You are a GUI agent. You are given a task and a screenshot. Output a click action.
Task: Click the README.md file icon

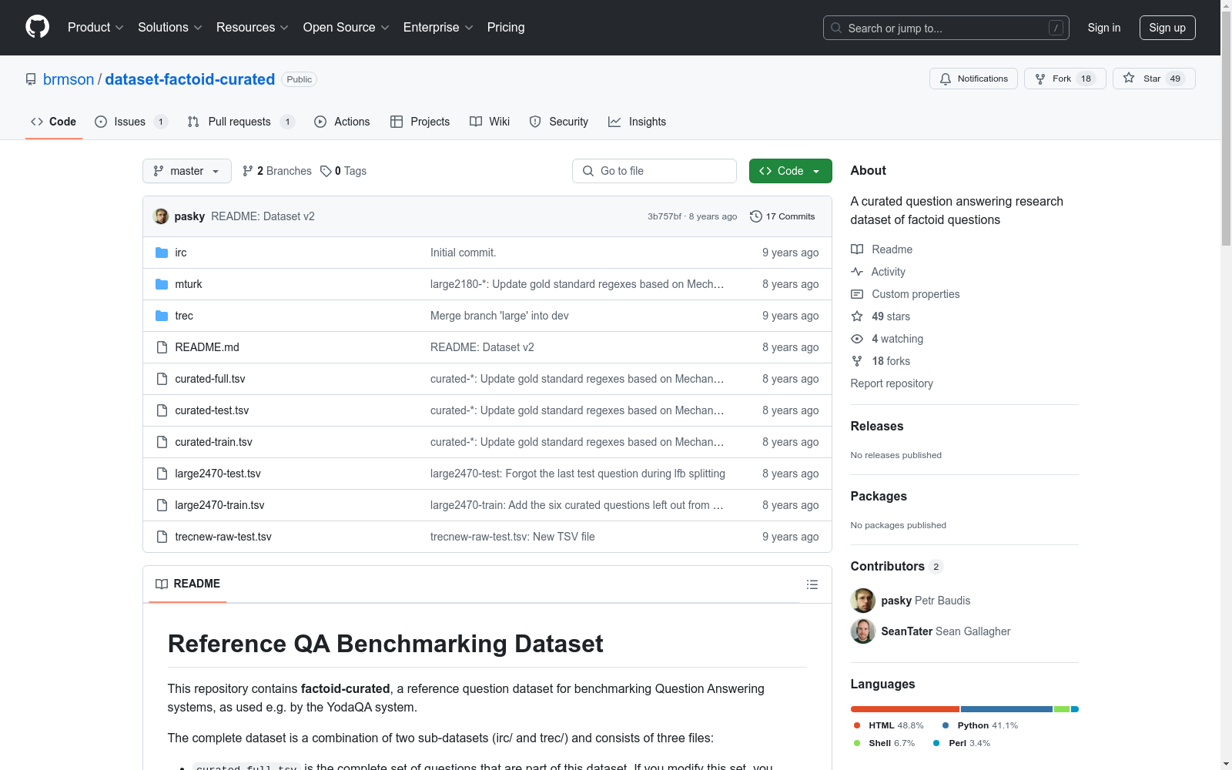click(x=162, y=347)
